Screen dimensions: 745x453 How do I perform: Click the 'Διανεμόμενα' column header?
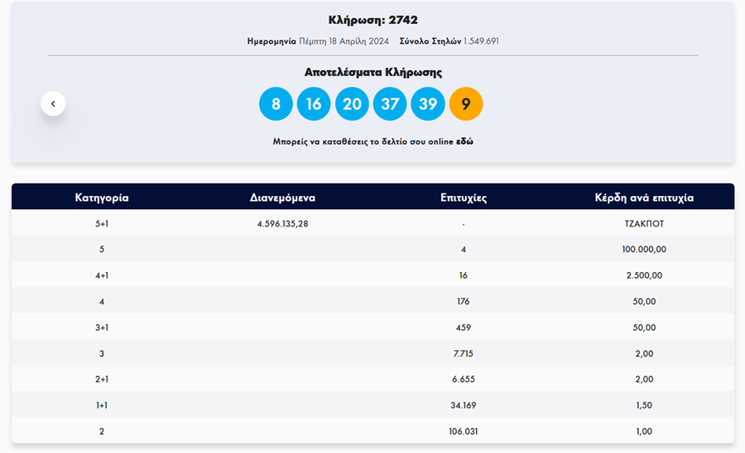pyautogui.click(x=282, y=198)
